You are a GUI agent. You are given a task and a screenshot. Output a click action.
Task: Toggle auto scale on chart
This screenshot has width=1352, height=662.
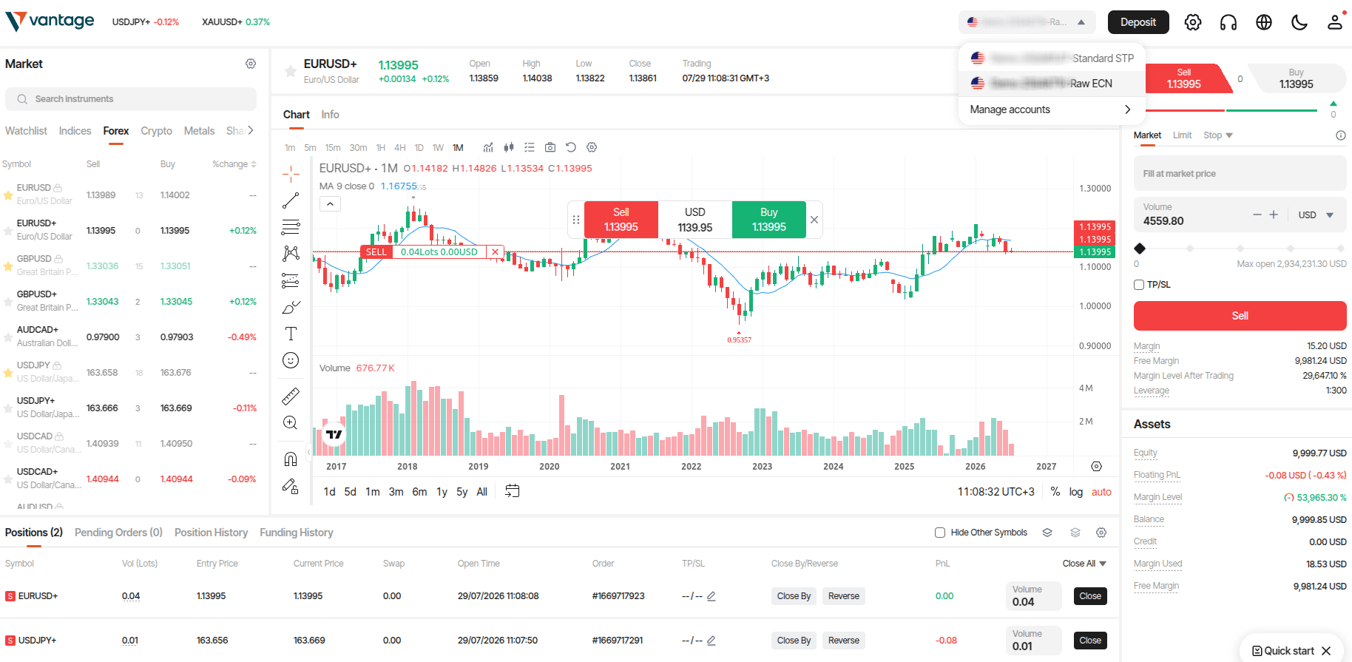(1101, 492)
